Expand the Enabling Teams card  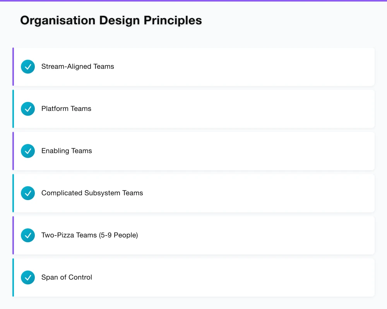193,151
